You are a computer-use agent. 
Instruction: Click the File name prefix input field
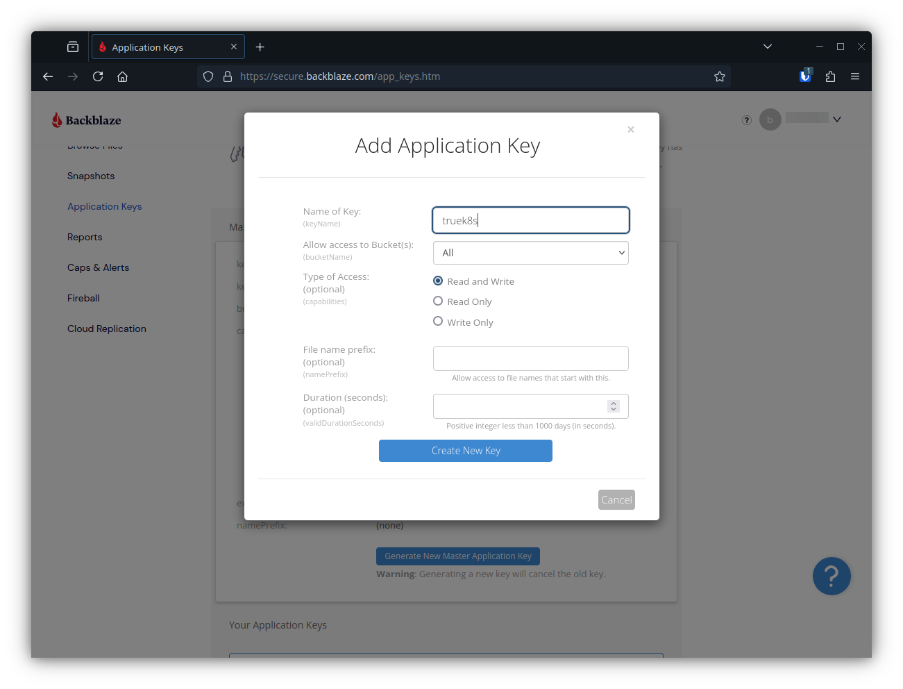(x=530, y=358)
